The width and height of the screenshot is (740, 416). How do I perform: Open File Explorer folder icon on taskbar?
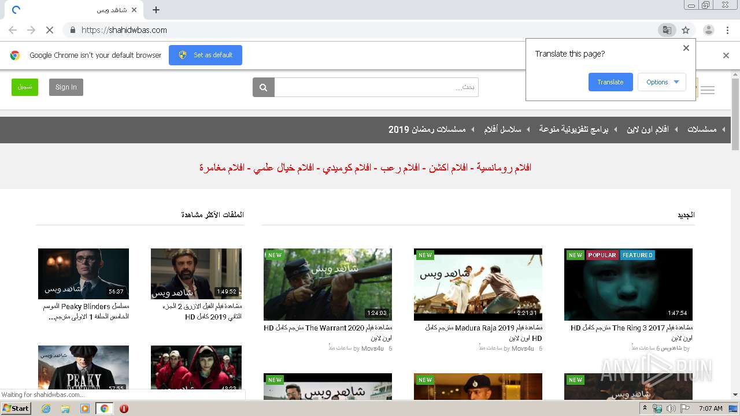tap(65, 408)
